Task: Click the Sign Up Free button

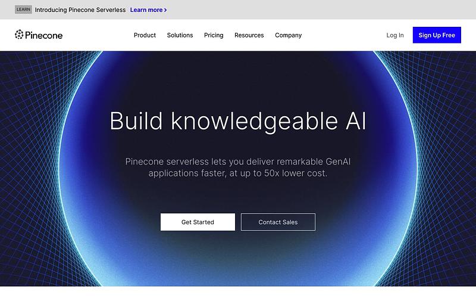Action: pos(437,35)
